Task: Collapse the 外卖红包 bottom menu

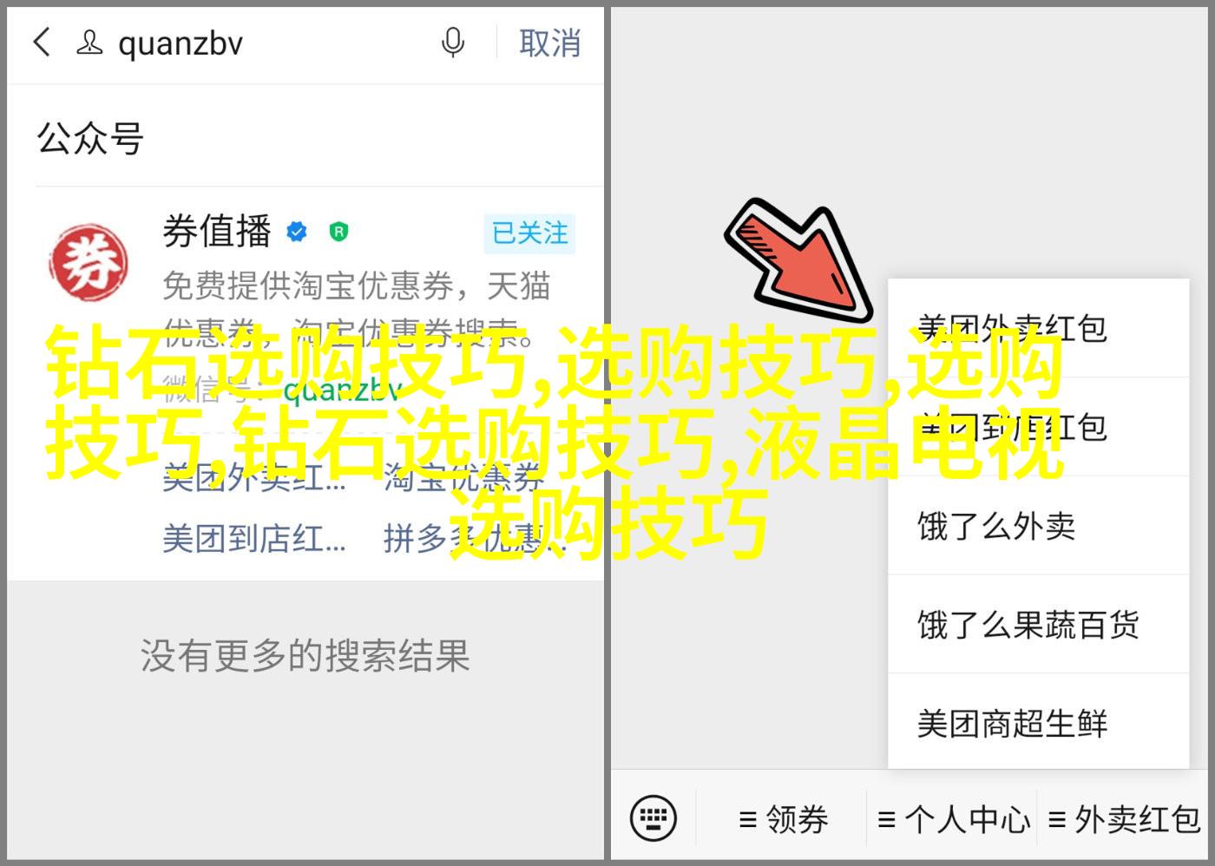Action: pos(1124,819)
